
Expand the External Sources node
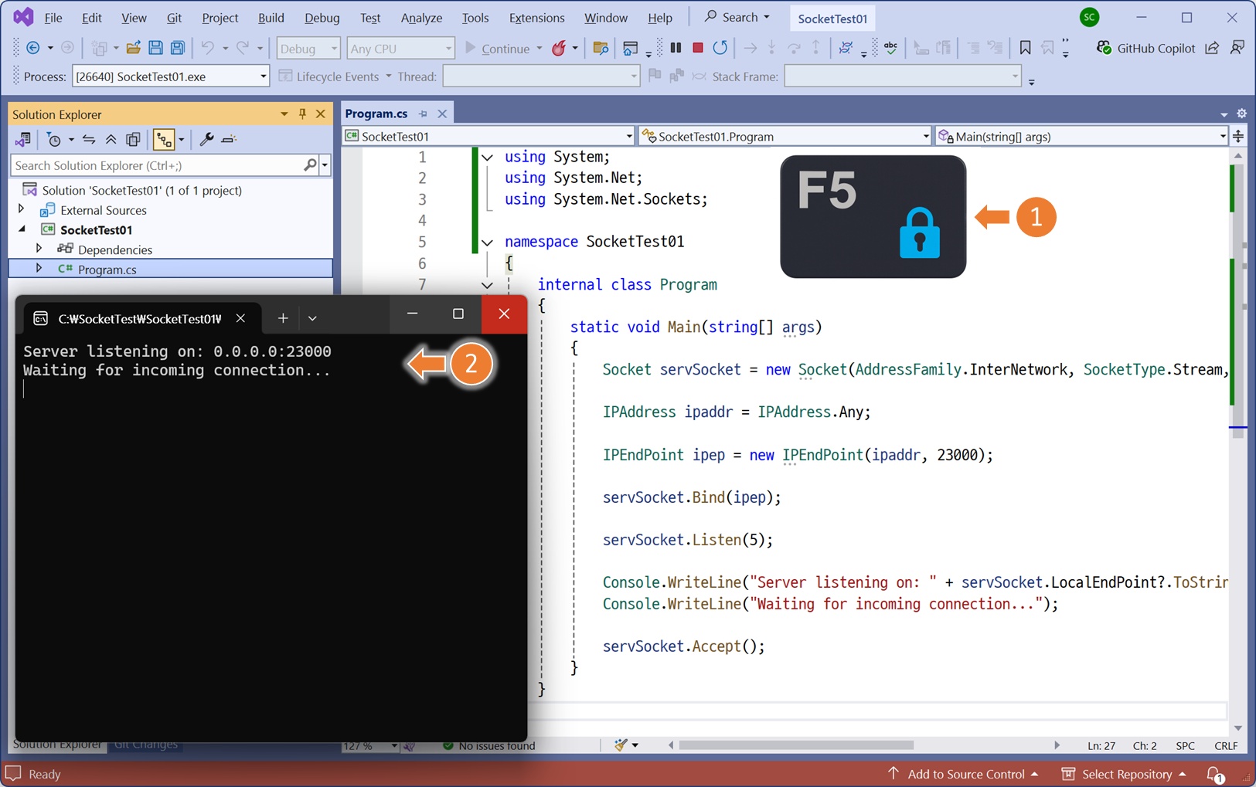click(22, 209)
